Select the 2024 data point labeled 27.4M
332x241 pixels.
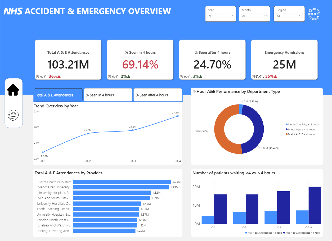(178, 116)
